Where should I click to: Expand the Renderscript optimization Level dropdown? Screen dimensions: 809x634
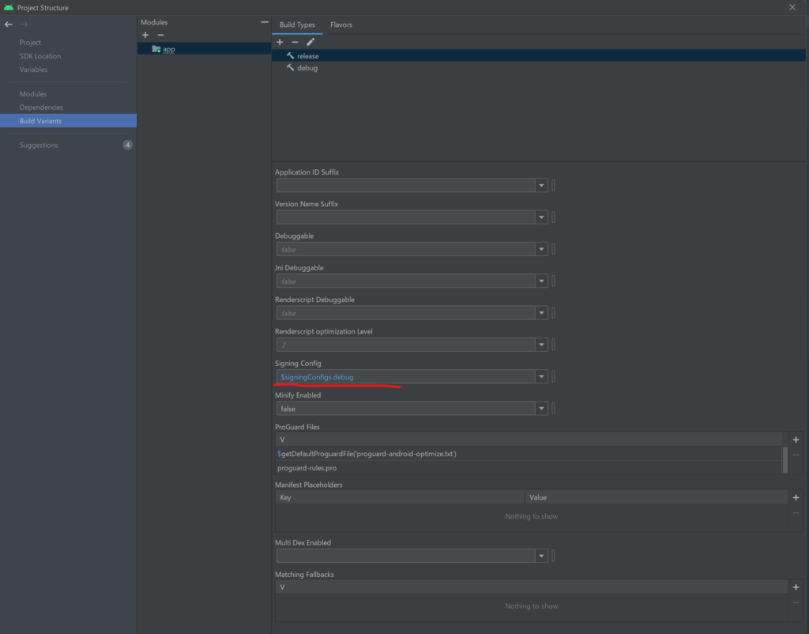541,345
